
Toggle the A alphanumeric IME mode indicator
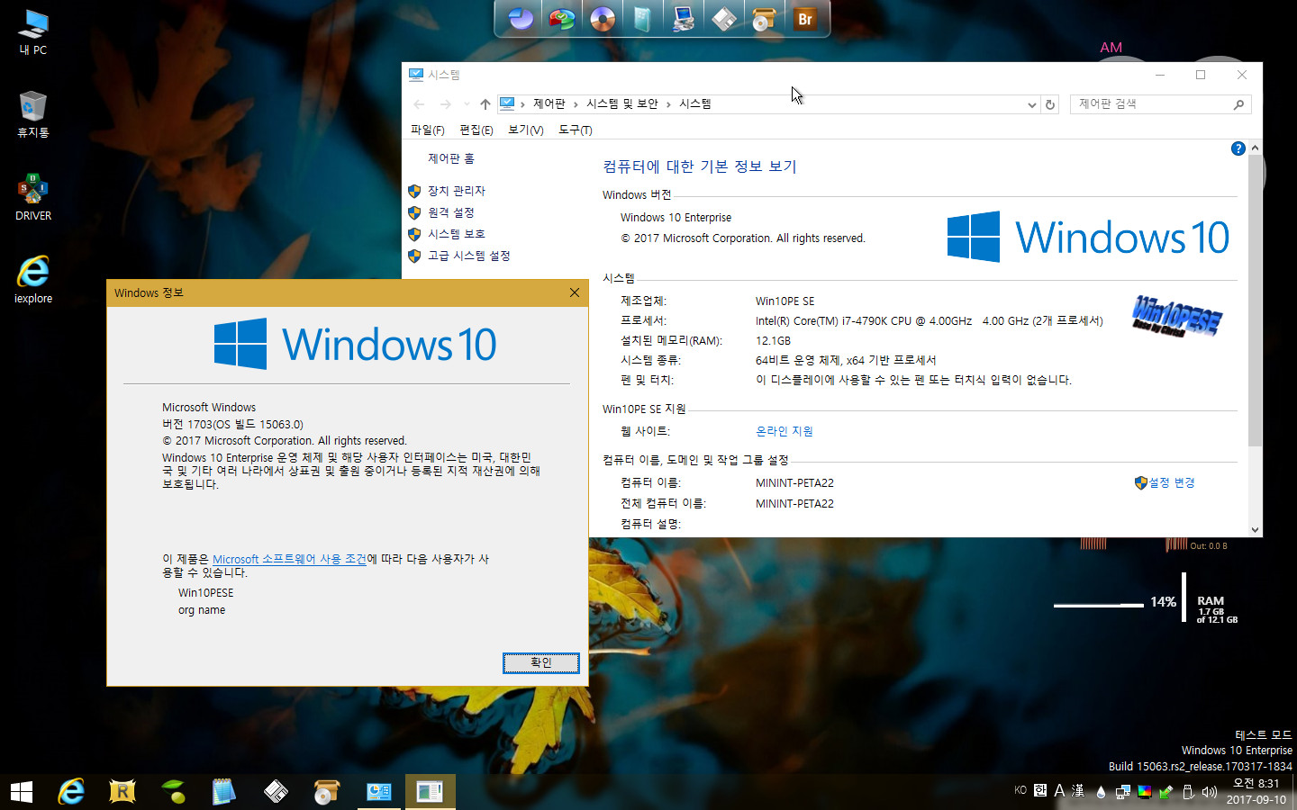point(1059,791)
